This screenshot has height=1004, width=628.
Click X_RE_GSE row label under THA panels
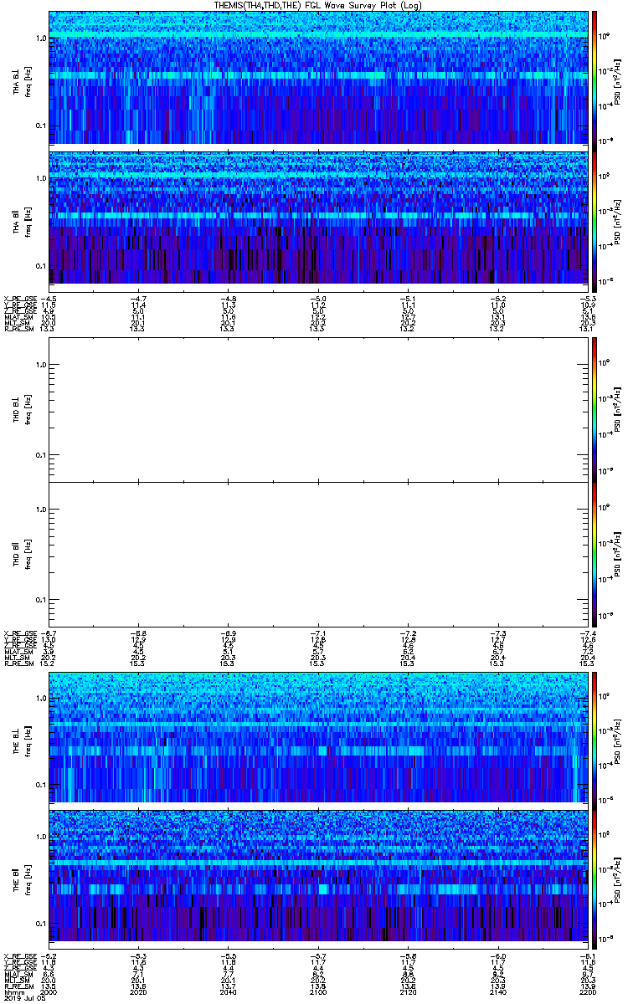click(19, 297)
